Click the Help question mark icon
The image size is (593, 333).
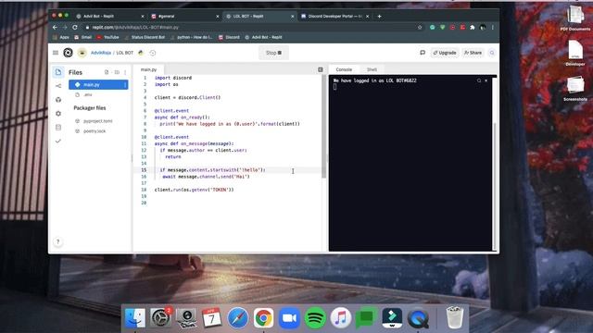(x=57, y=241)
